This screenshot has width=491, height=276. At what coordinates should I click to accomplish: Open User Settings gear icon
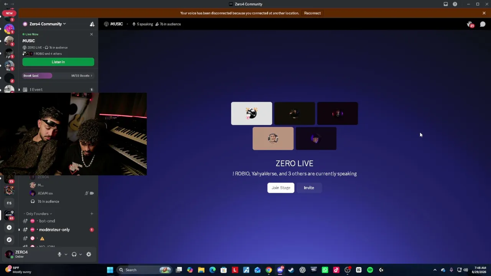89,254
